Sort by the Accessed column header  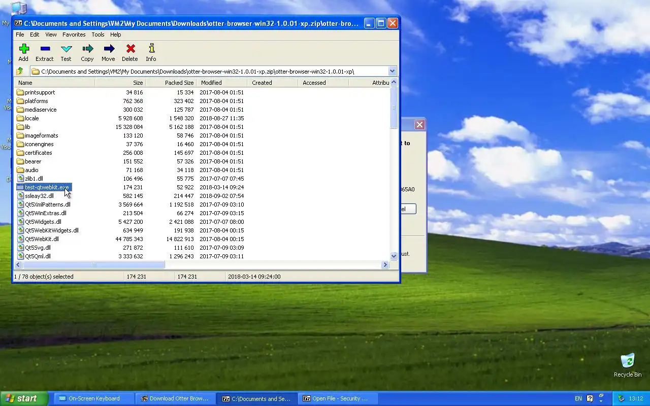pos(323,83)
